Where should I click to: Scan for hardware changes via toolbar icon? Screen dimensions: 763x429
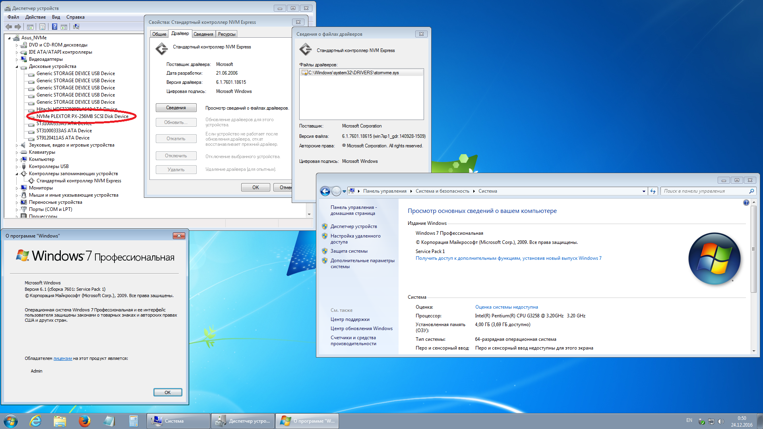(x=76, y=27)
